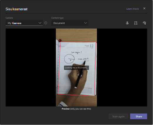Viewport: 153px width, 125px height.
Task: Click the purple Share button
Action: pyautogui.click(x=139, y=117)
